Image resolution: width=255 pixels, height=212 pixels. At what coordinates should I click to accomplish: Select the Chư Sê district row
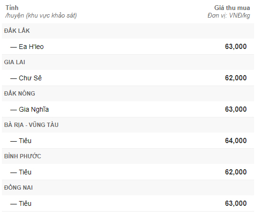128,78
